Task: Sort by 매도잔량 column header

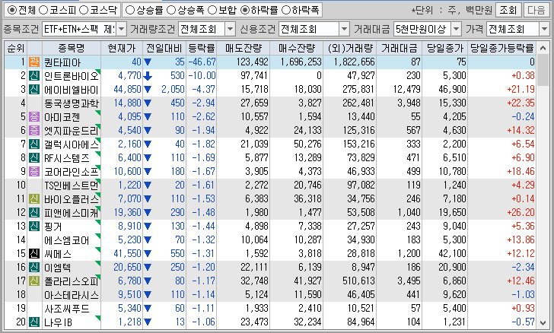Action: [243, 48]
